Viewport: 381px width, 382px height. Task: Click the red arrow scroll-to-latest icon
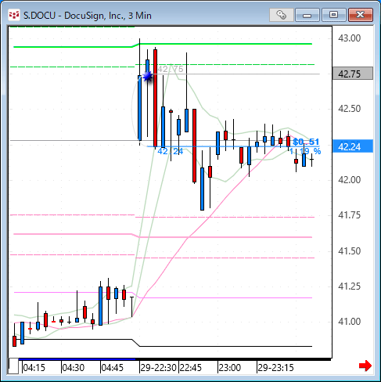[x=365, y=366]
